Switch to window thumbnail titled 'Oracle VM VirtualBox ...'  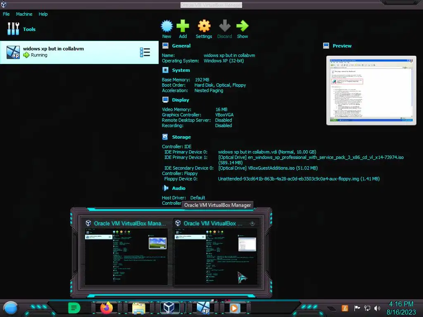pos(216,253)
